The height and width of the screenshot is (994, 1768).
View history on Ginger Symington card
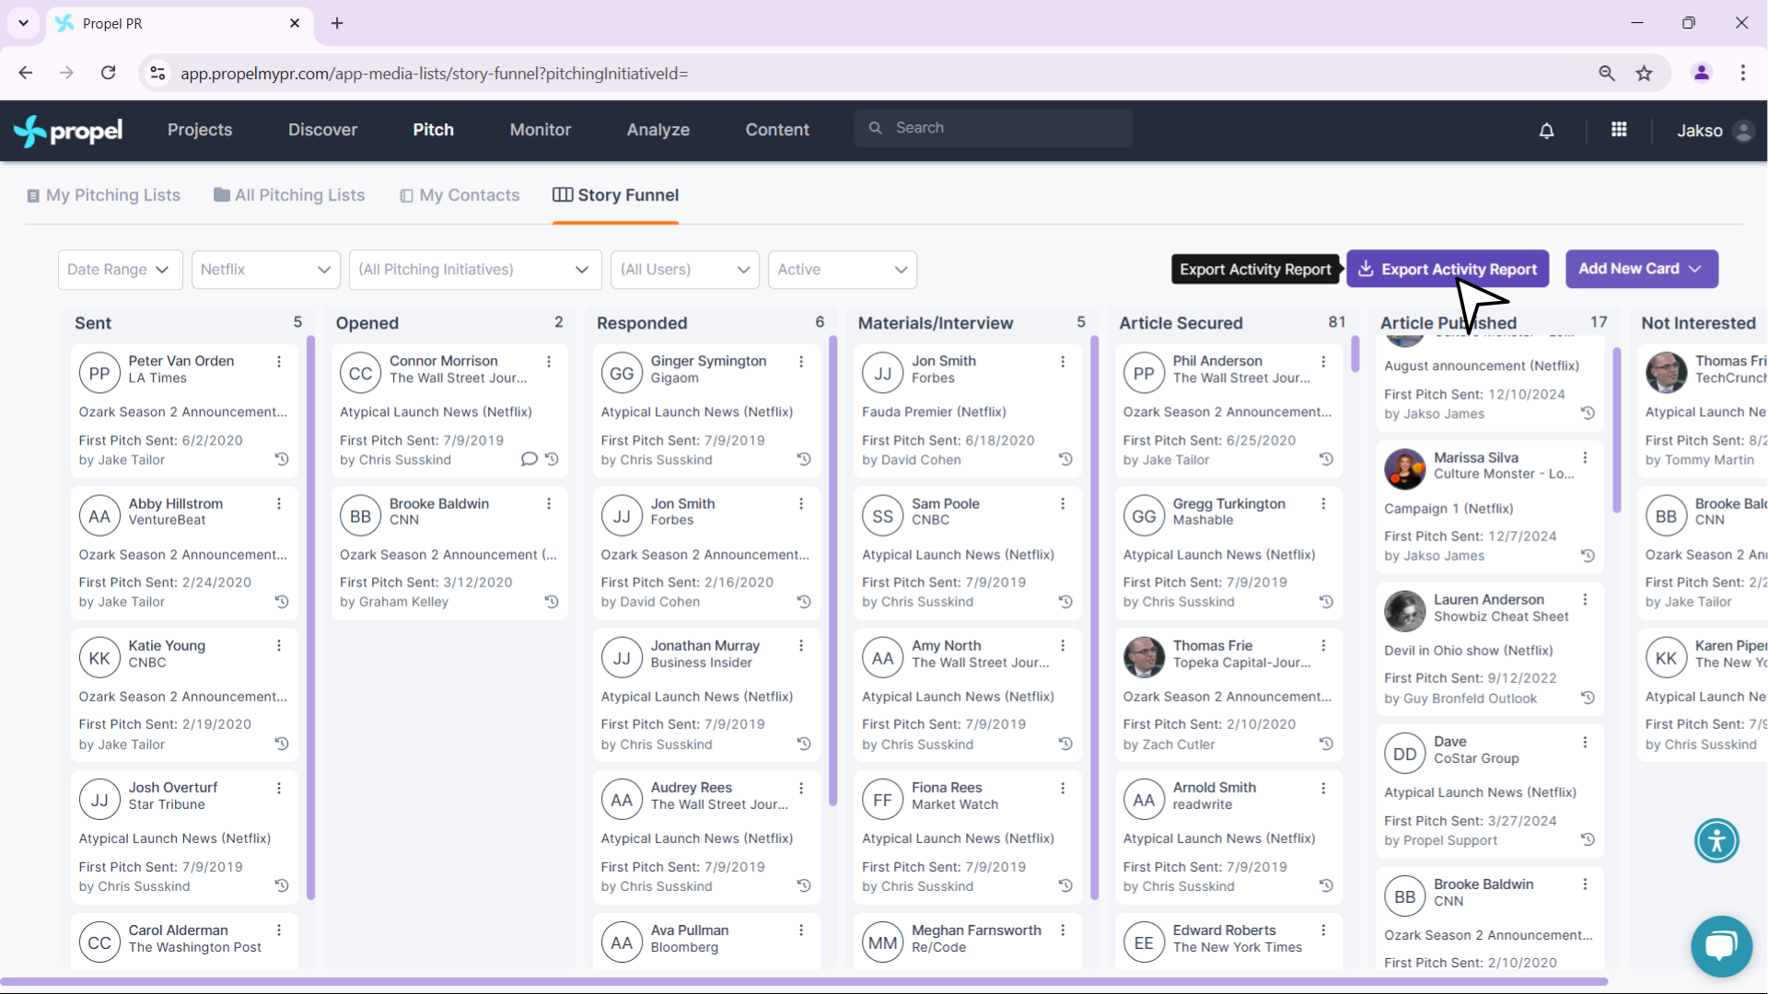click(x=804, y=459)
